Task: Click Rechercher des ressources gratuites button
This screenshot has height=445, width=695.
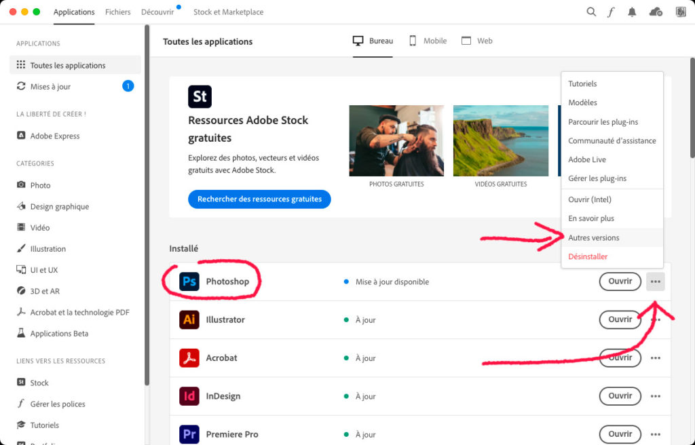Action: pos(259,199)
